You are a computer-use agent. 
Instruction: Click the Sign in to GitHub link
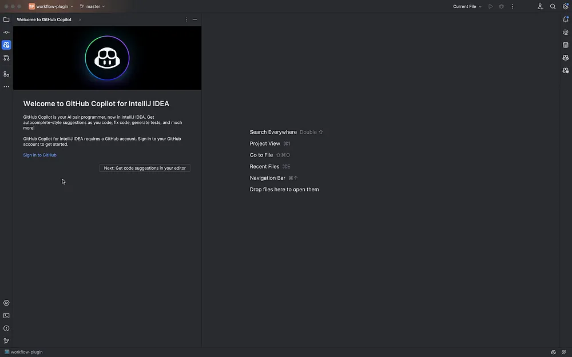tap(40, 155)
